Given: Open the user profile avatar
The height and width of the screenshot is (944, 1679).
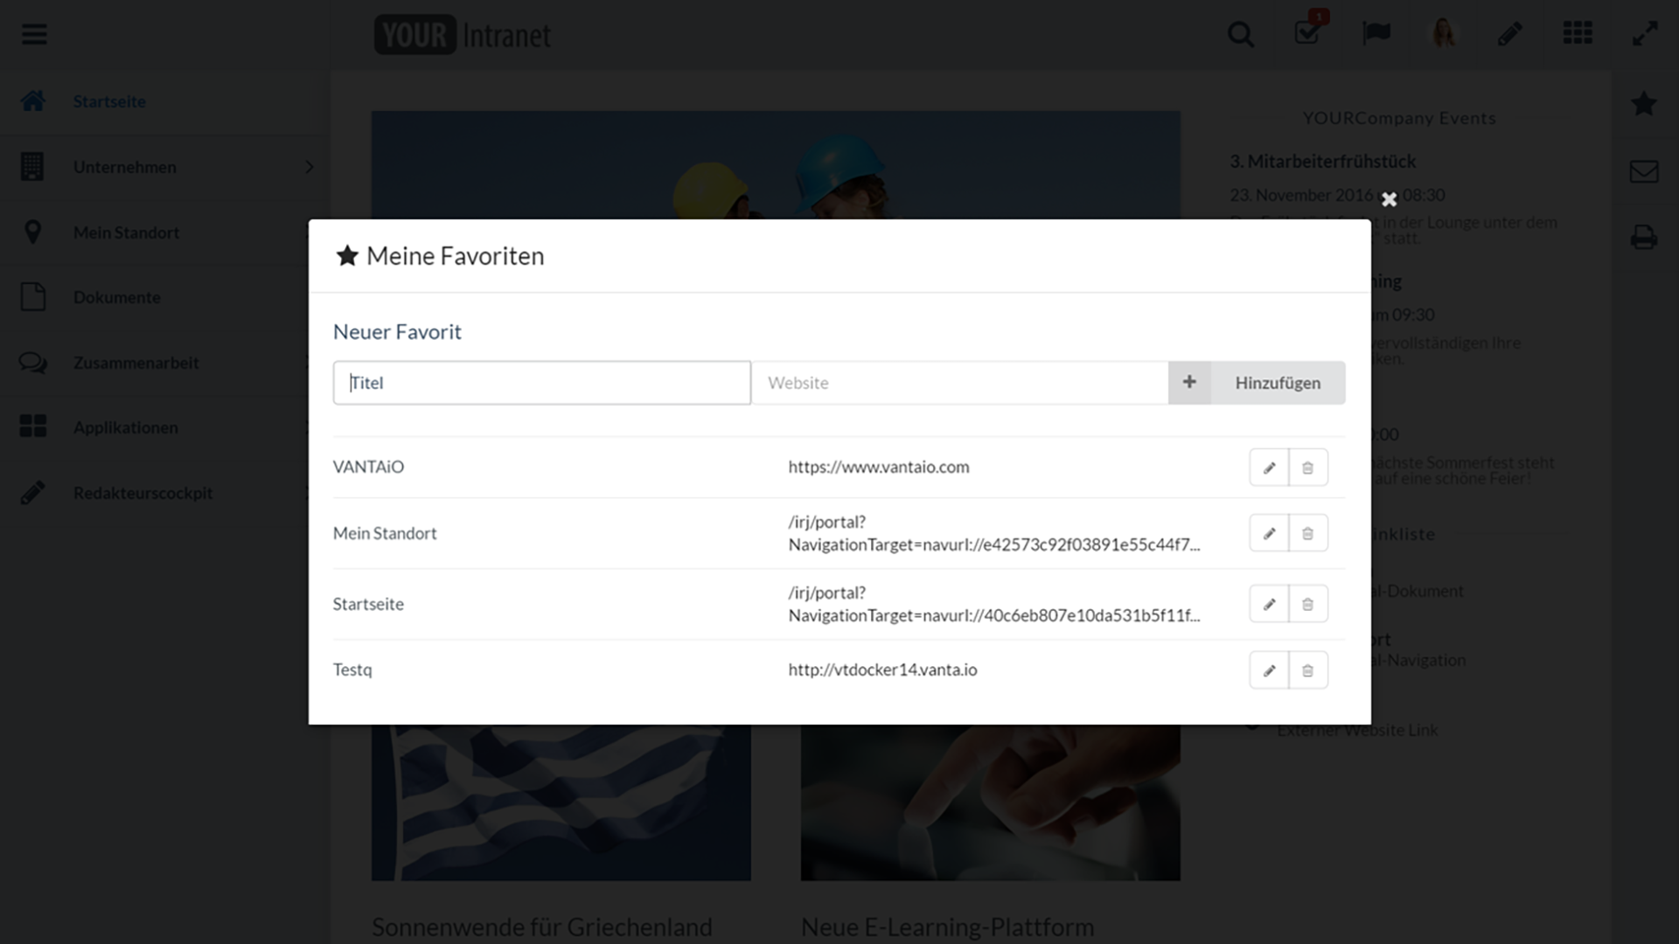Looking at the screenshot, I should pyautogui.click(x=1443, y=33).
